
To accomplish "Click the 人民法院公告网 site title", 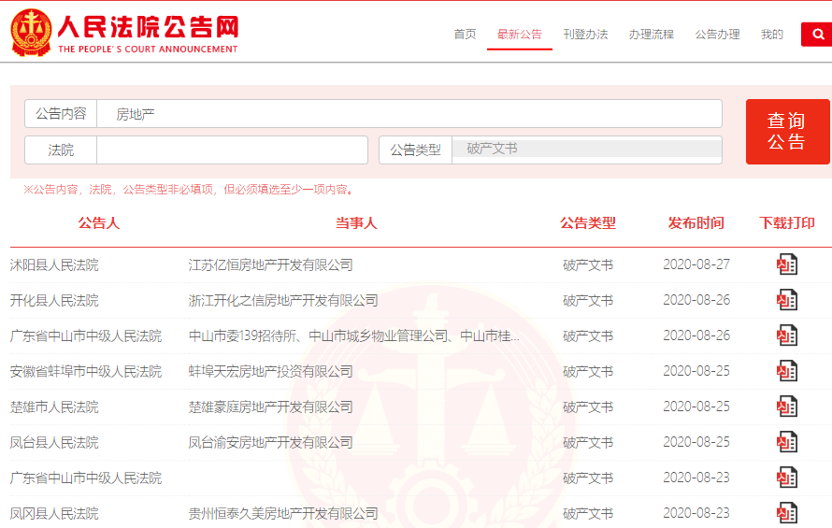I will (x=148, y=26).
